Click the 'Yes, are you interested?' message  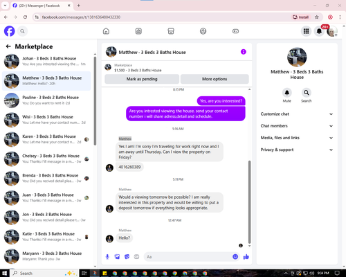(221, 101)
